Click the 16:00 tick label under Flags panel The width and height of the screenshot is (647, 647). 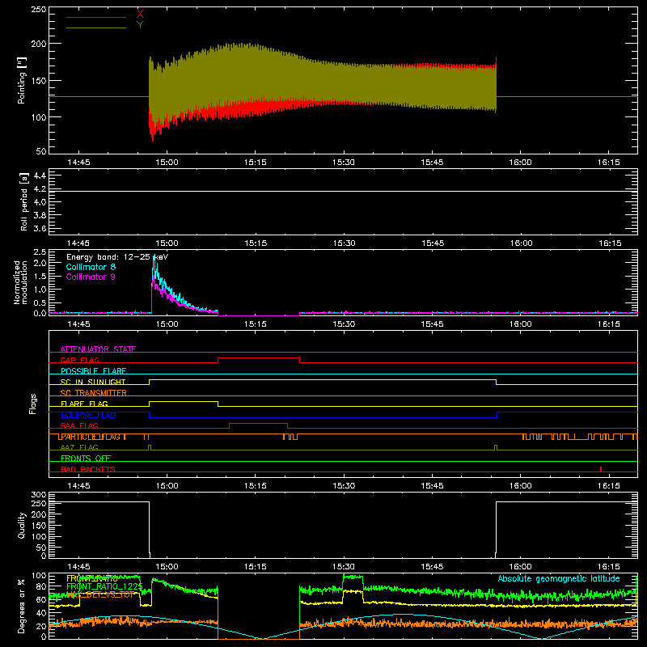pyautogui.click(x=520, y=486)
